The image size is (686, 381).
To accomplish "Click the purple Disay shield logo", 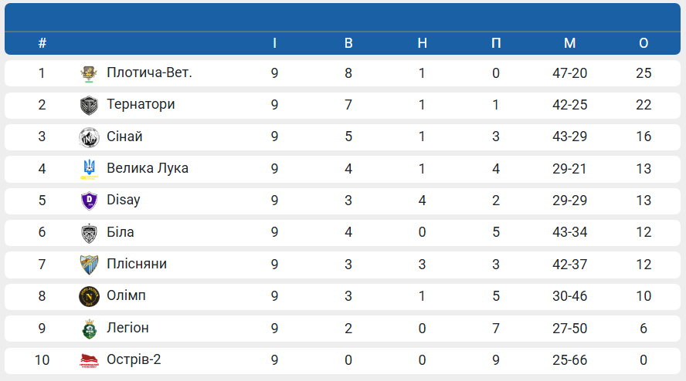I will coord(89,201).
